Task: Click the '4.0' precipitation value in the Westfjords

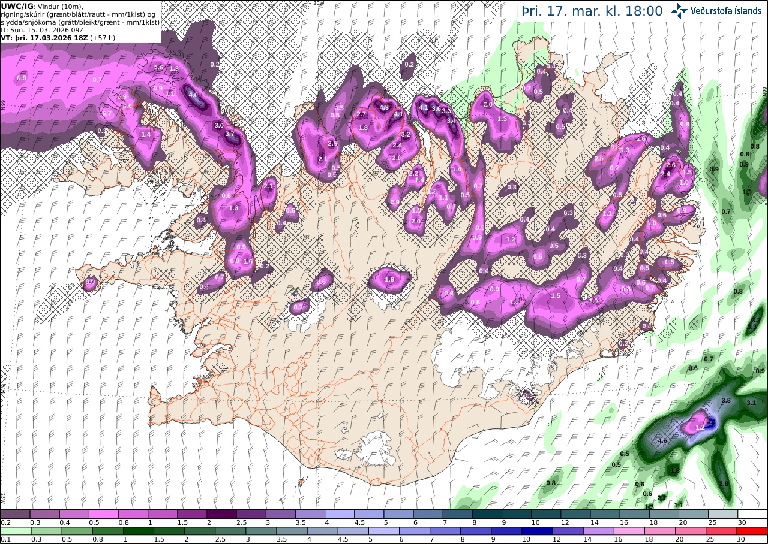Action: click(x=193, y=95)
